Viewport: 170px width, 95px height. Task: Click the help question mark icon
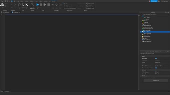(159, 1)
